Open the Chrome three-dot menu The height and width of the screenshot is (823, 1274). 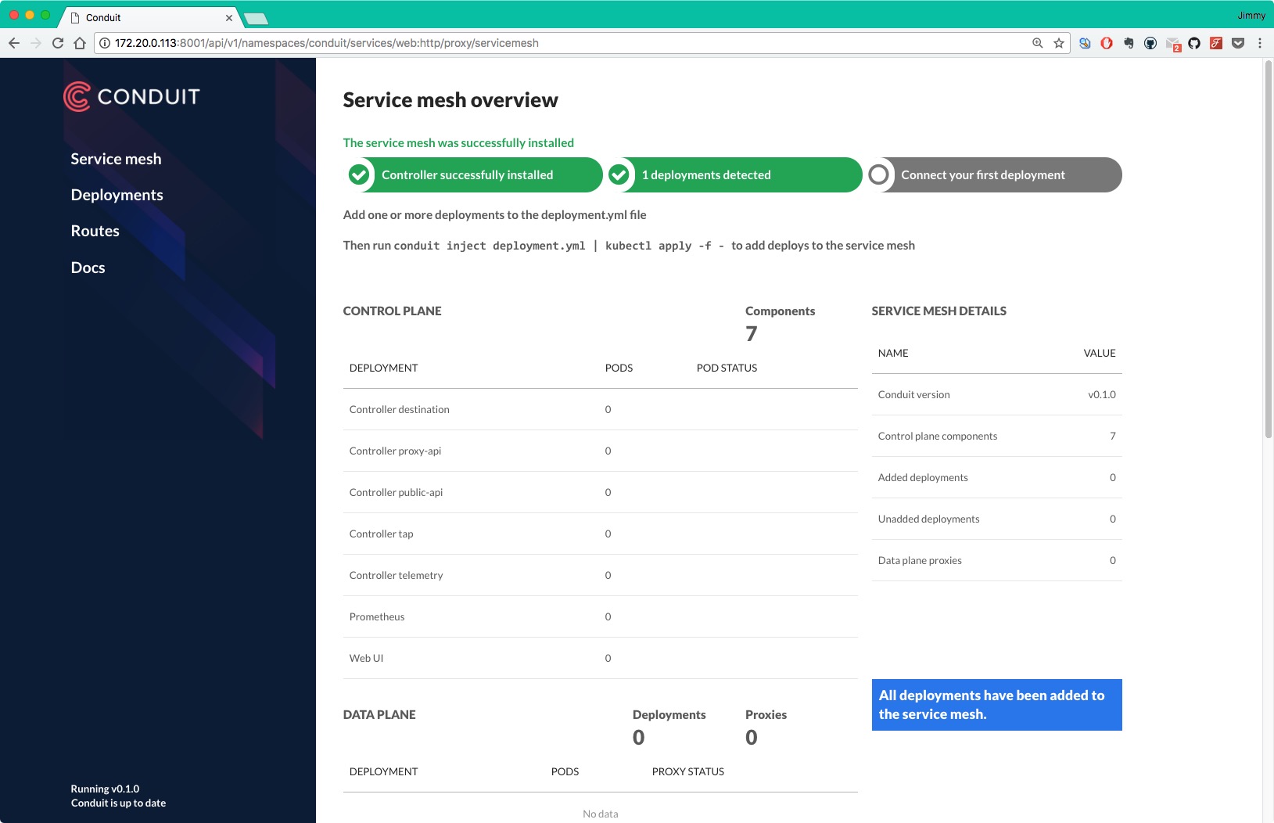click(x=1260, y=43)
